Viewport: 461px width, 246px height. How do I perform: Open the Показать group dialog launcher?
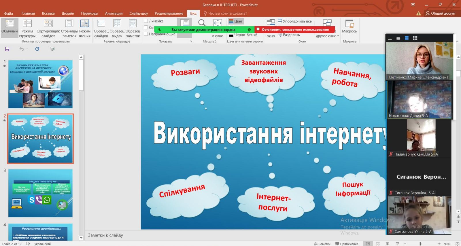[190, 41]
